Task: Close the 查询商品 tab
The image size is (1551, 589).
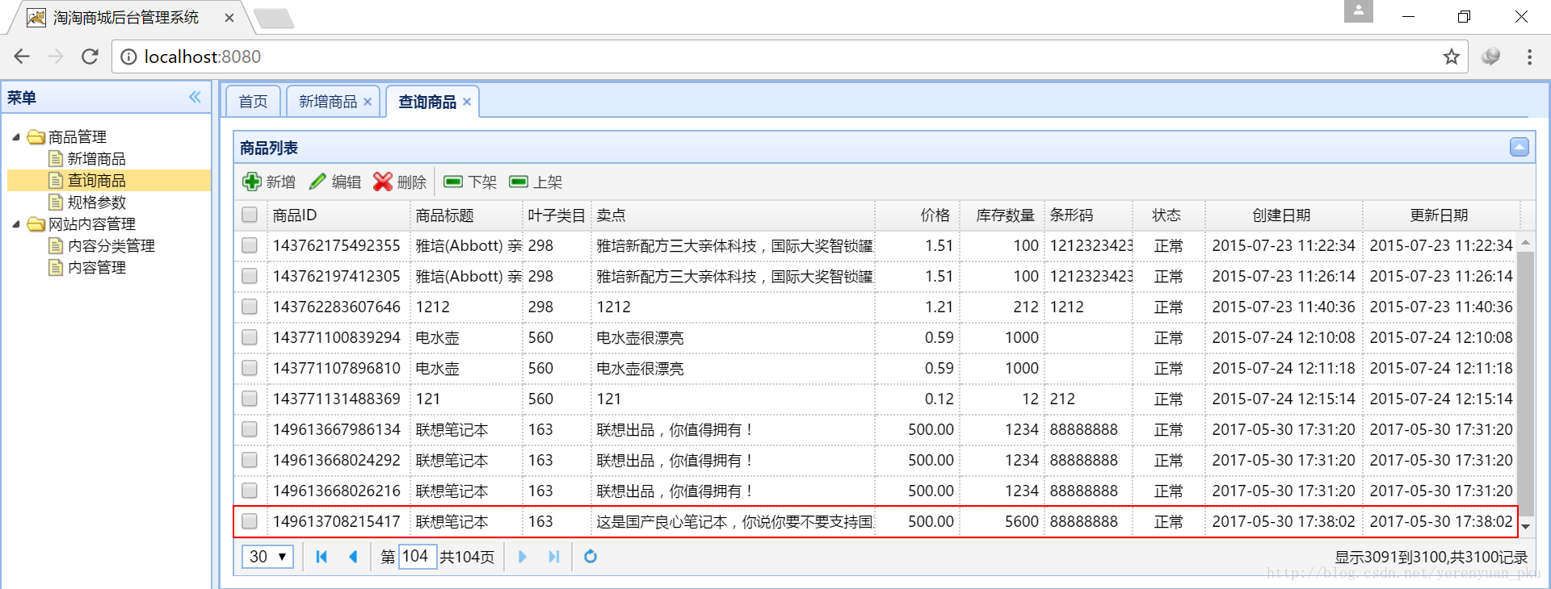Action: coord(467,102)
